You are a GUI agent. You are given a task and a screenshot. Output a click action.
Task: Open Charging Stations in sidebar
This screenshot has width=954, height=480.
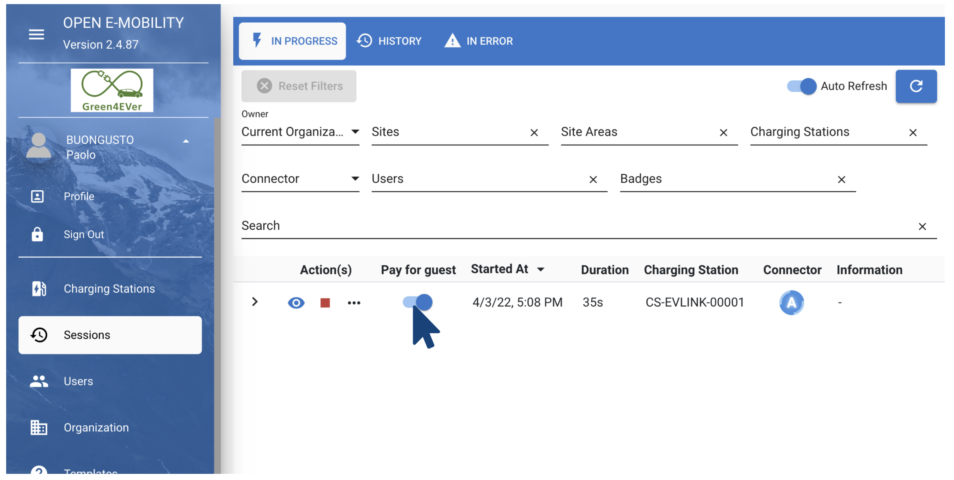coord(109,288)
